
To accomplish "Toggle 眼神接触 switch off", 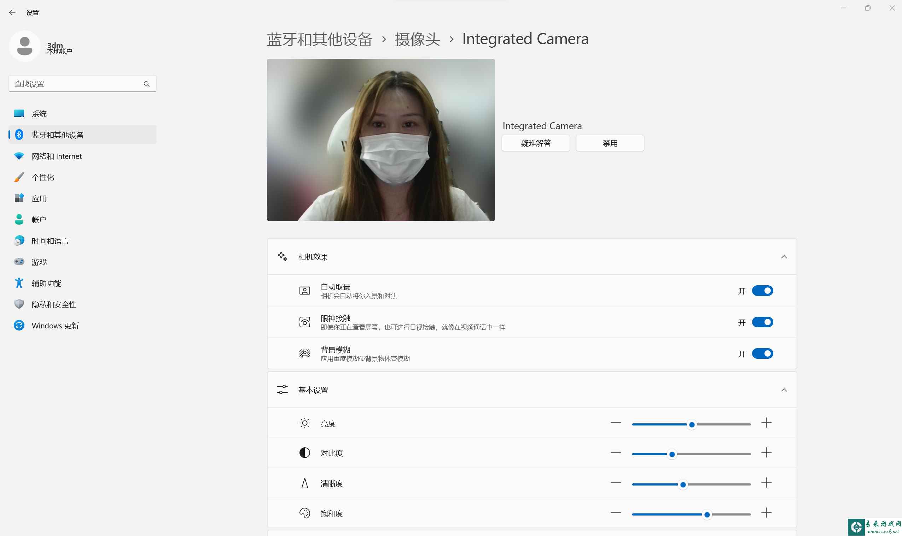I will [762, 322].
